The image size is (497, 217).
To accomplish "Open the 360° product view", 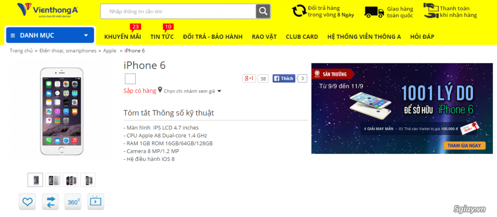I will (x=73, y=202).
